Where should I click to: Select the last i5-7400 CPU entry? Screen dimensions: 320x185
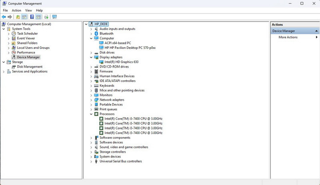[x=134, y=133]
